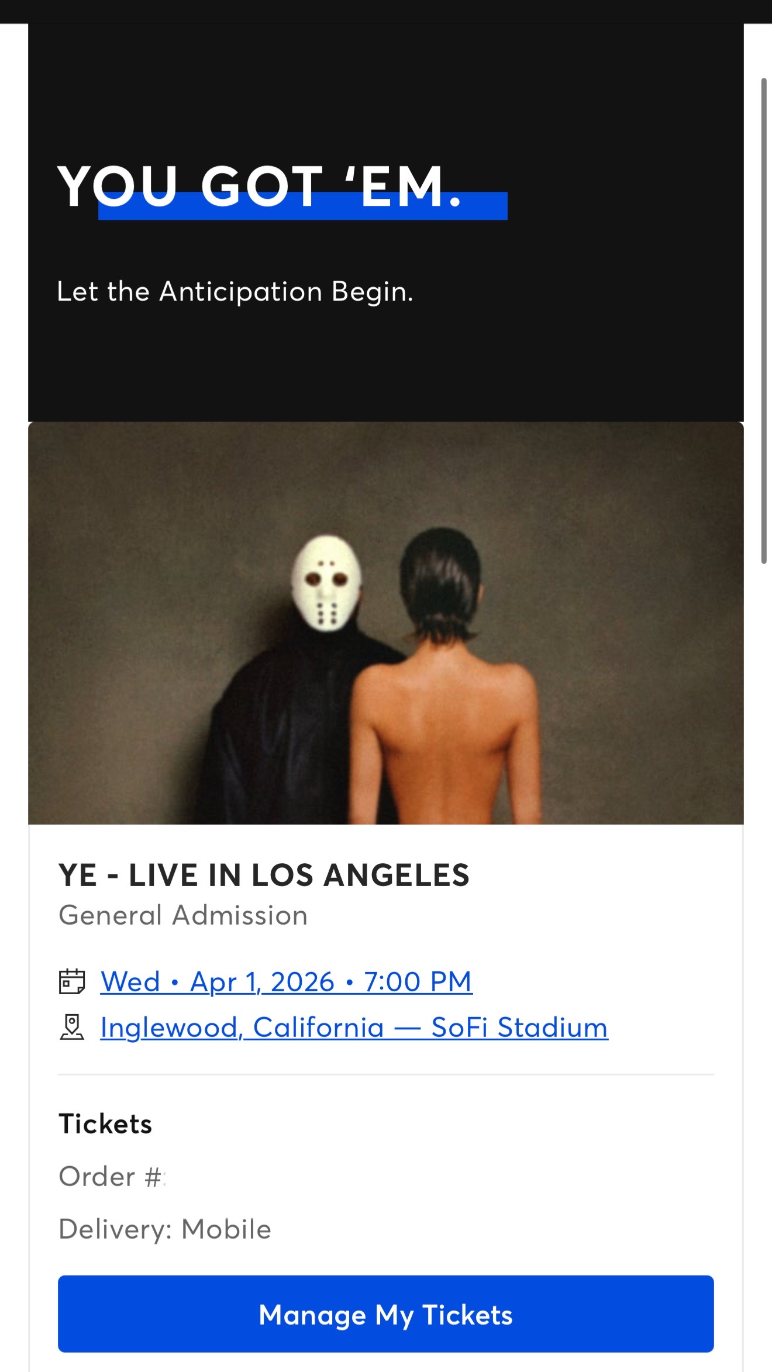Click the YE - LIVE IN LOS ANGELES title

coord(264,875)
